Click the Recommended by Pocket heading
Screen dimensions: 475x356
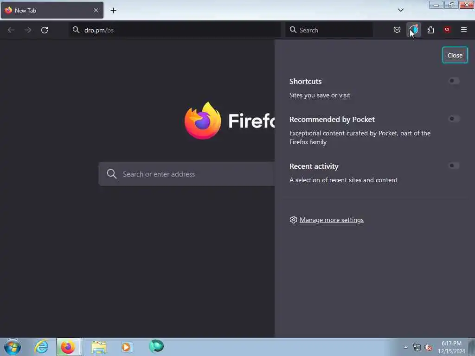click(332, 119)
